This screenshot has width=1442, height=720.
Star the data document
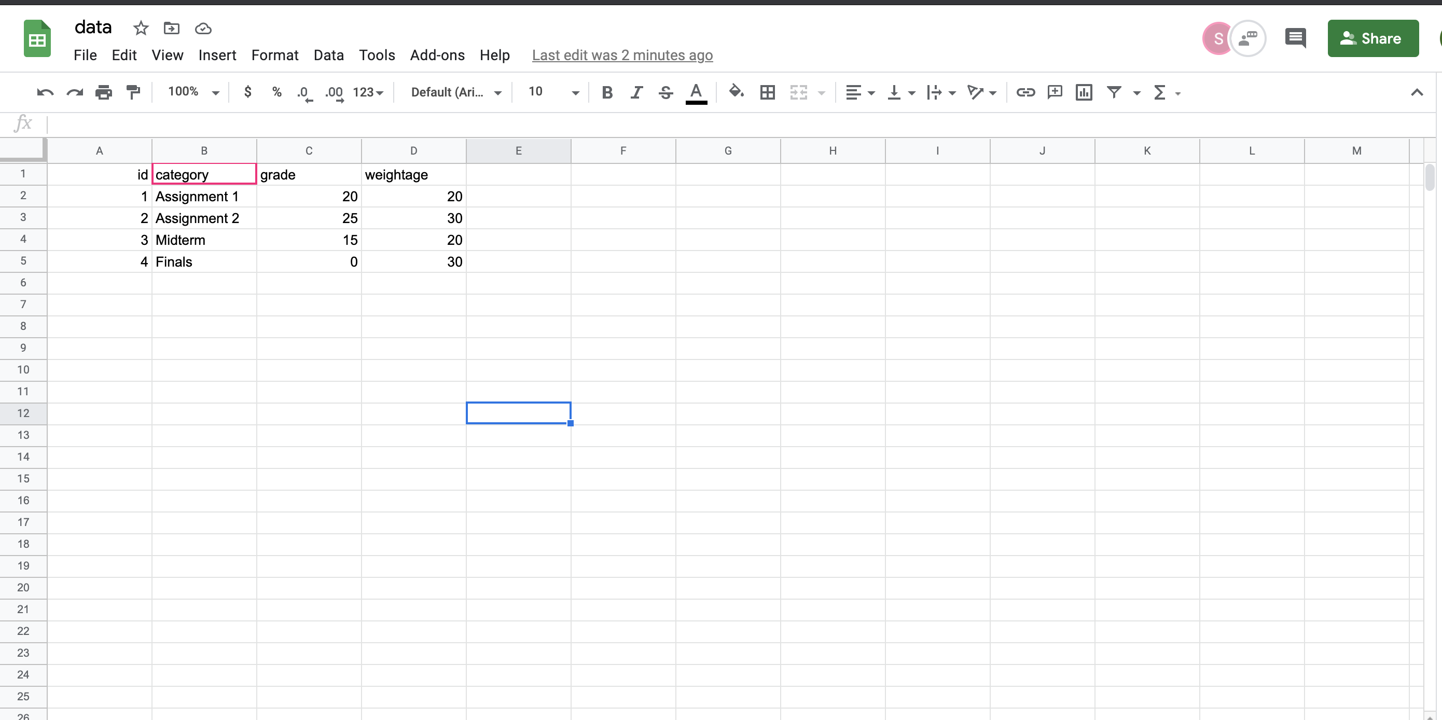click(141, 28)
